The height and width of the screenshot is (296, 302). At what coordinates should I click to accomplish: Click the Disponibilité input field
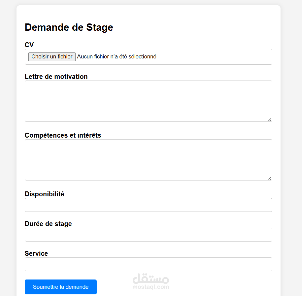148,205
